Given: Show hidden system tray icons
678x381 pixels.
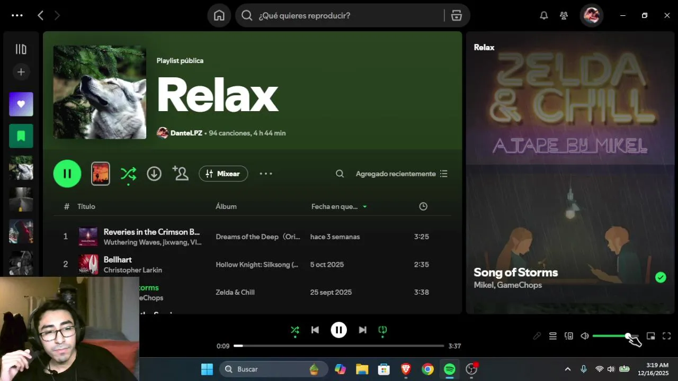Looking at the screenshot, I should click(x=568, y=369).
